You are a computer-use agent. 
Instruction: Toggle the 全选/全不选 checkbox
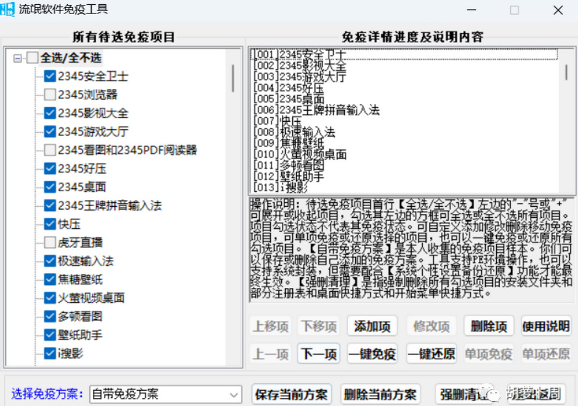point(33,58)
